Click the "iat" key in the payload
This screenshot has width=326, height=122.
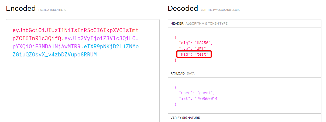(183, 99)
